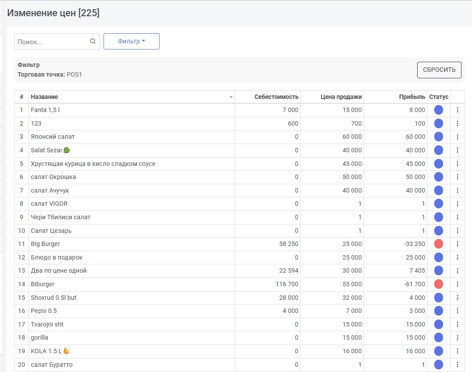
Task: Click the Статус column header
Action: coord(439,97)
